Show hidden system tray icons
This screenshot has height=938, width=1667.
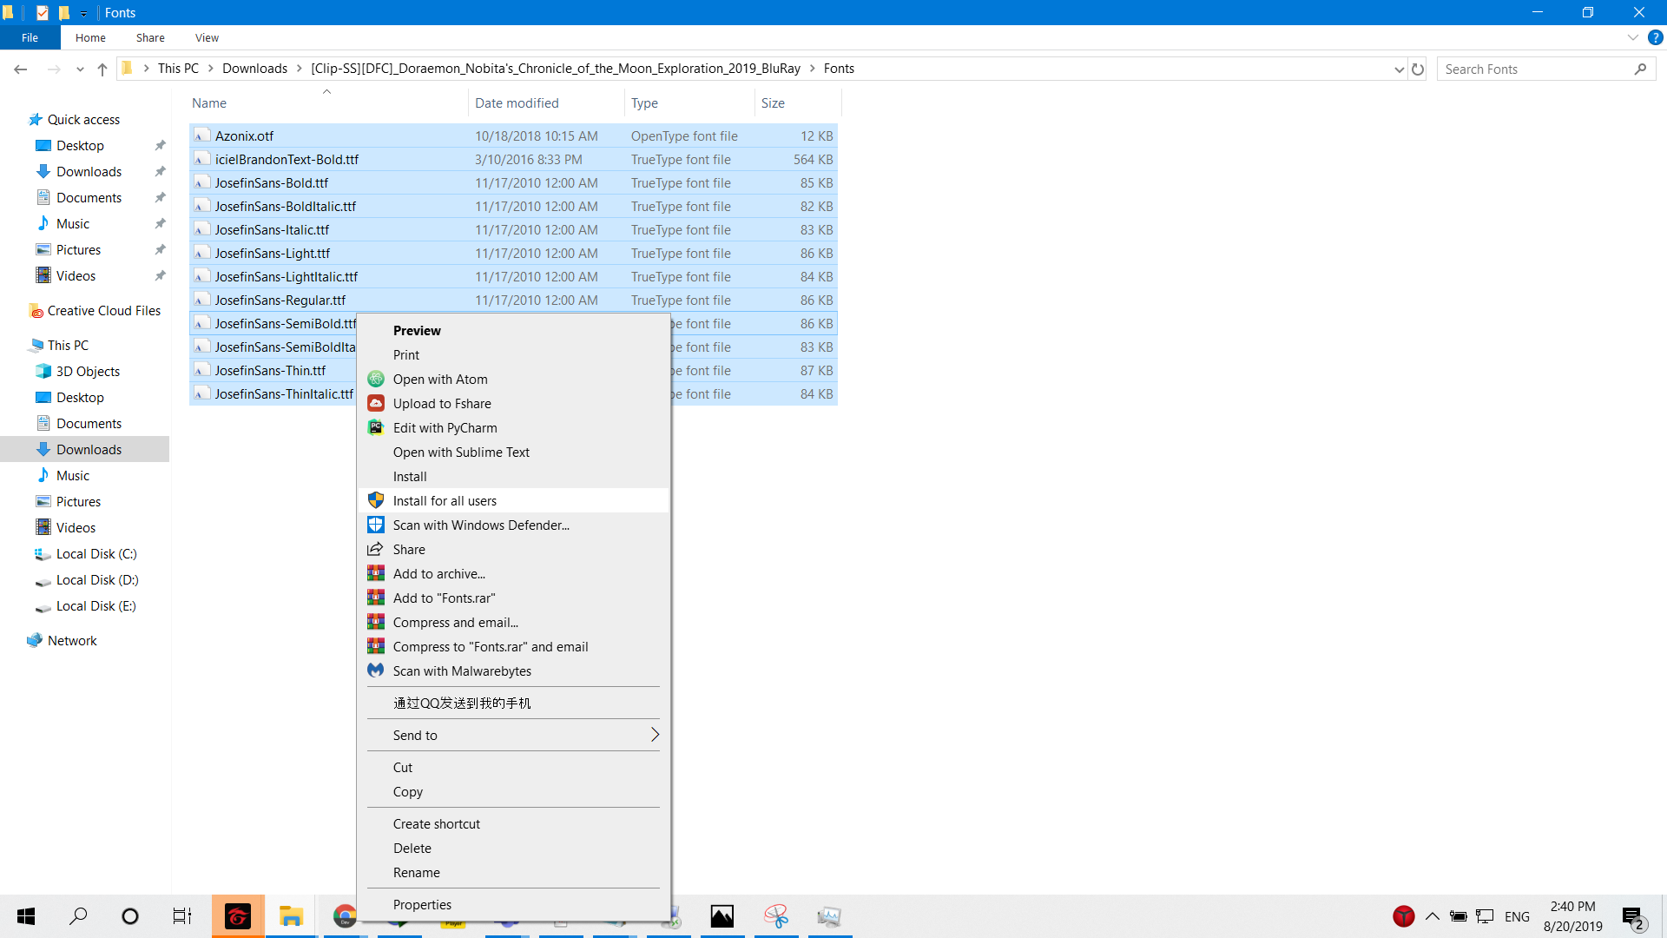tap(1433, 916)
